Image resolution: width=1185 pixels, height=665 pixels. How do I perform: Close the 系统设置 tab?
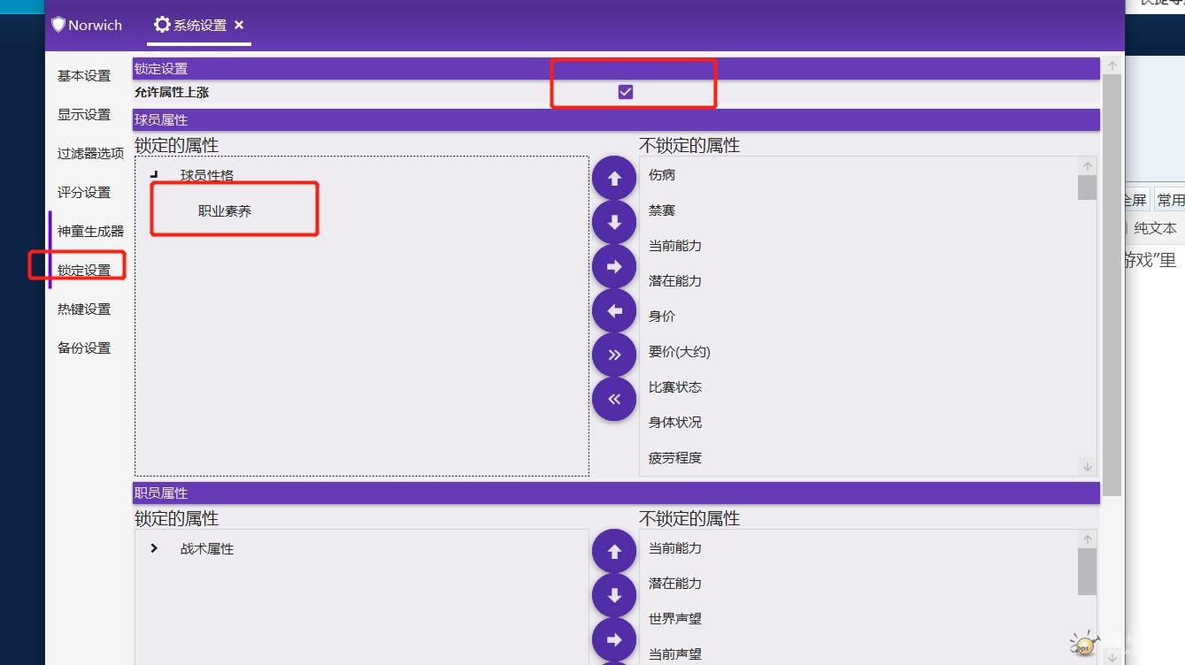click(239, 25)
